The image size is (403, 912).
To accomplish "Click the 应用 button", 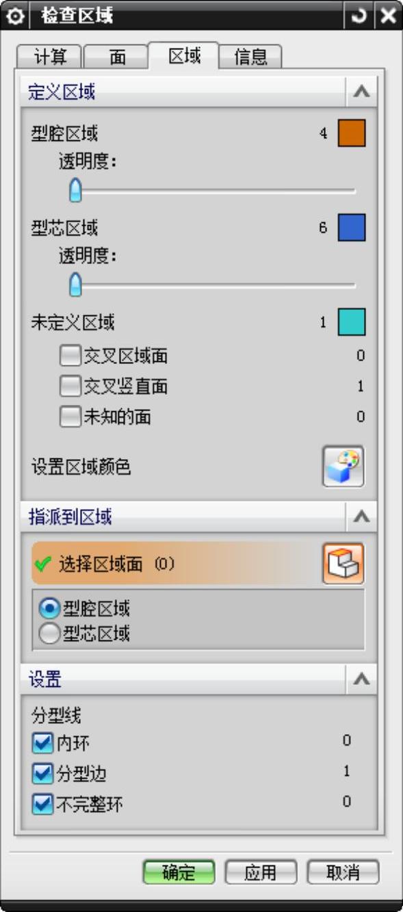I will coord(261,872).
